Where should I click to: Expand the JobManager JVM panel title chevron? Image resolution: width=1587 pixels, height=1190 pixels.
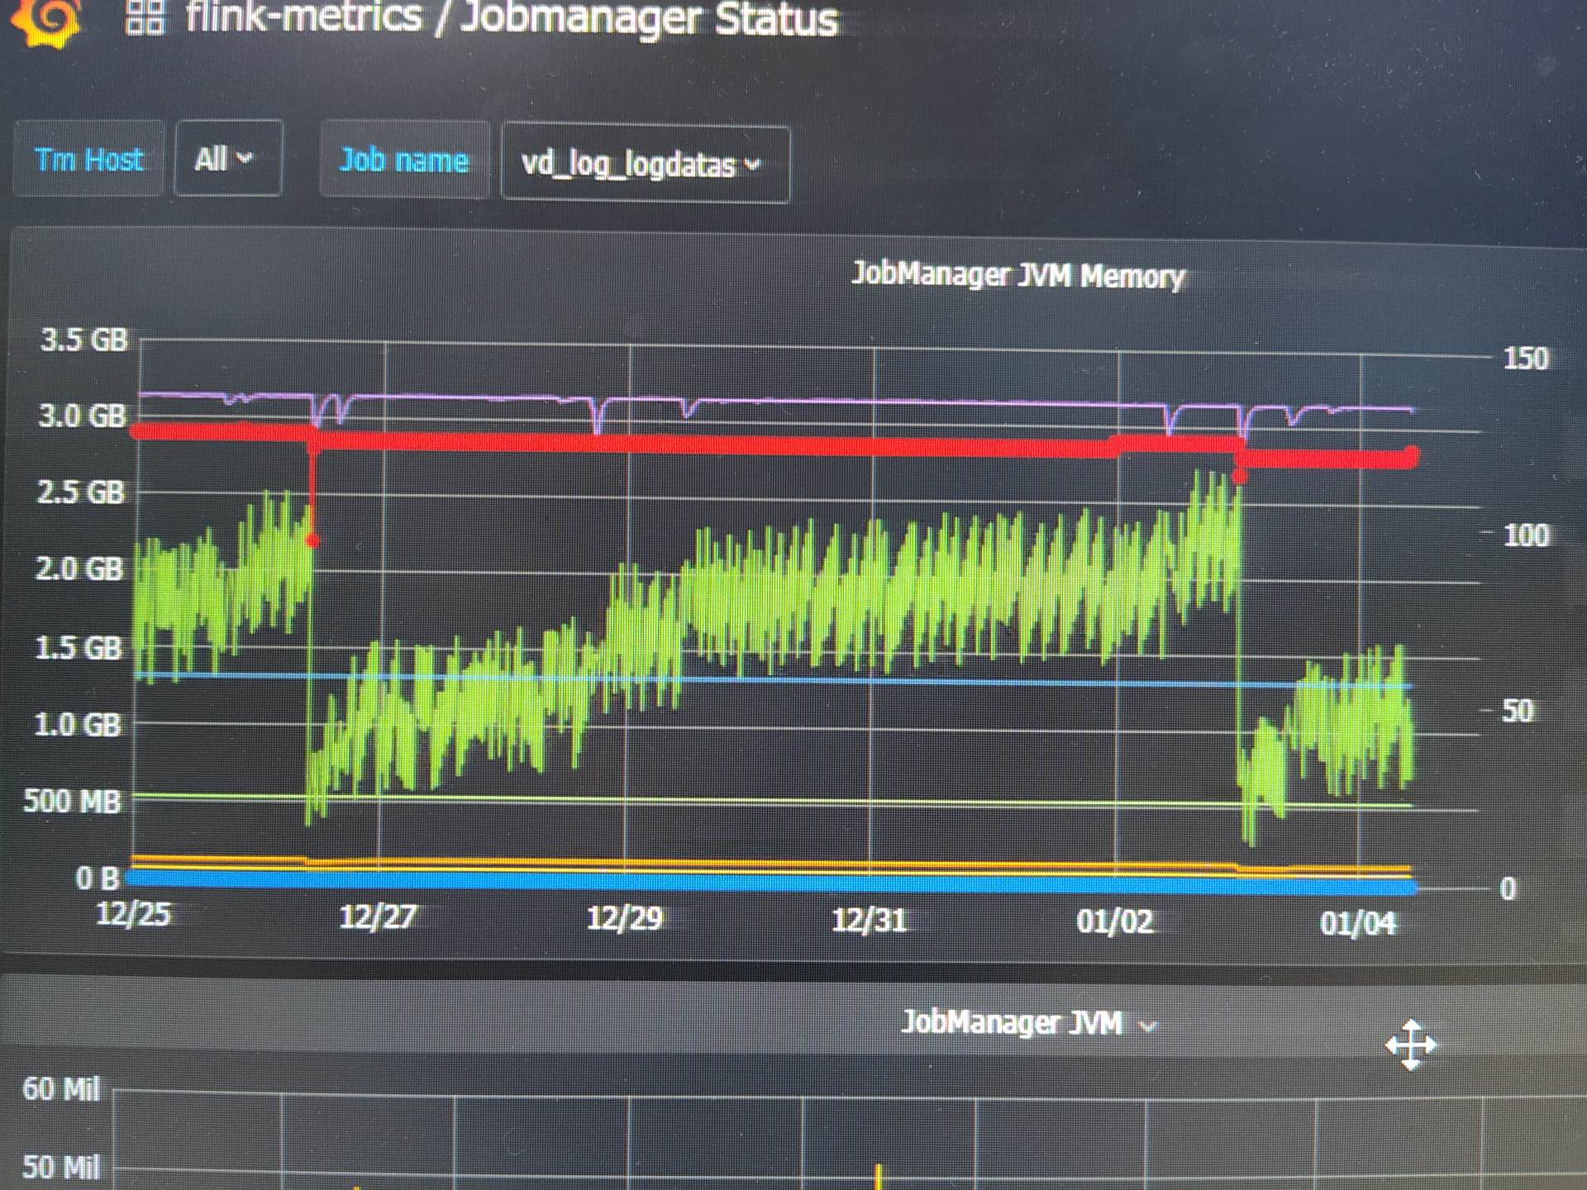coord(1147,1026)
